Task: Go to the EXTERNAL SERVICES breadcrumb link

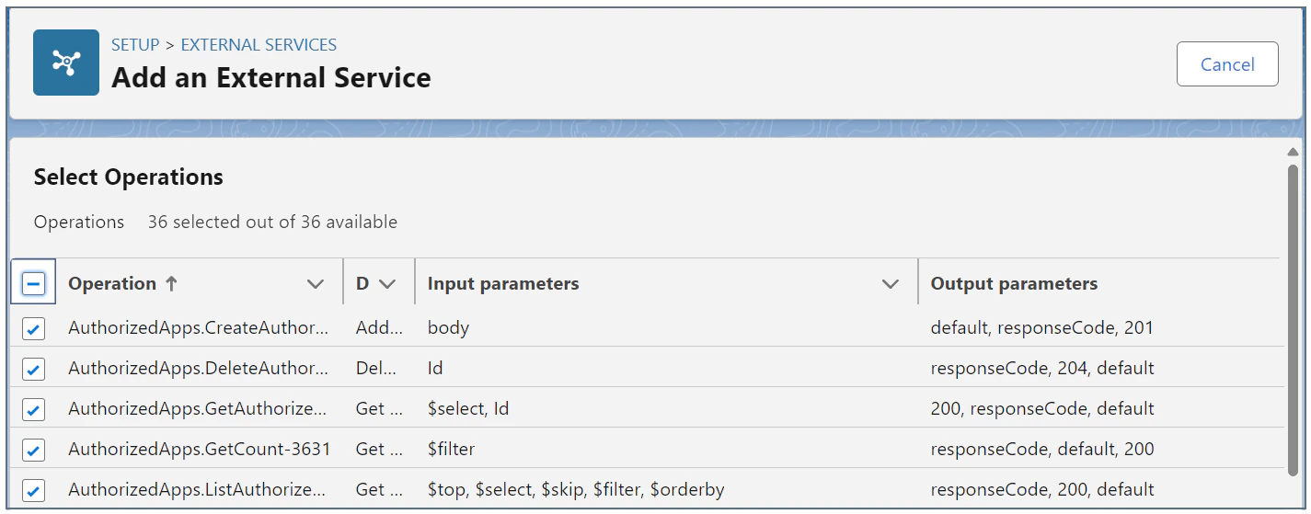Action: (x=259, y=44)
